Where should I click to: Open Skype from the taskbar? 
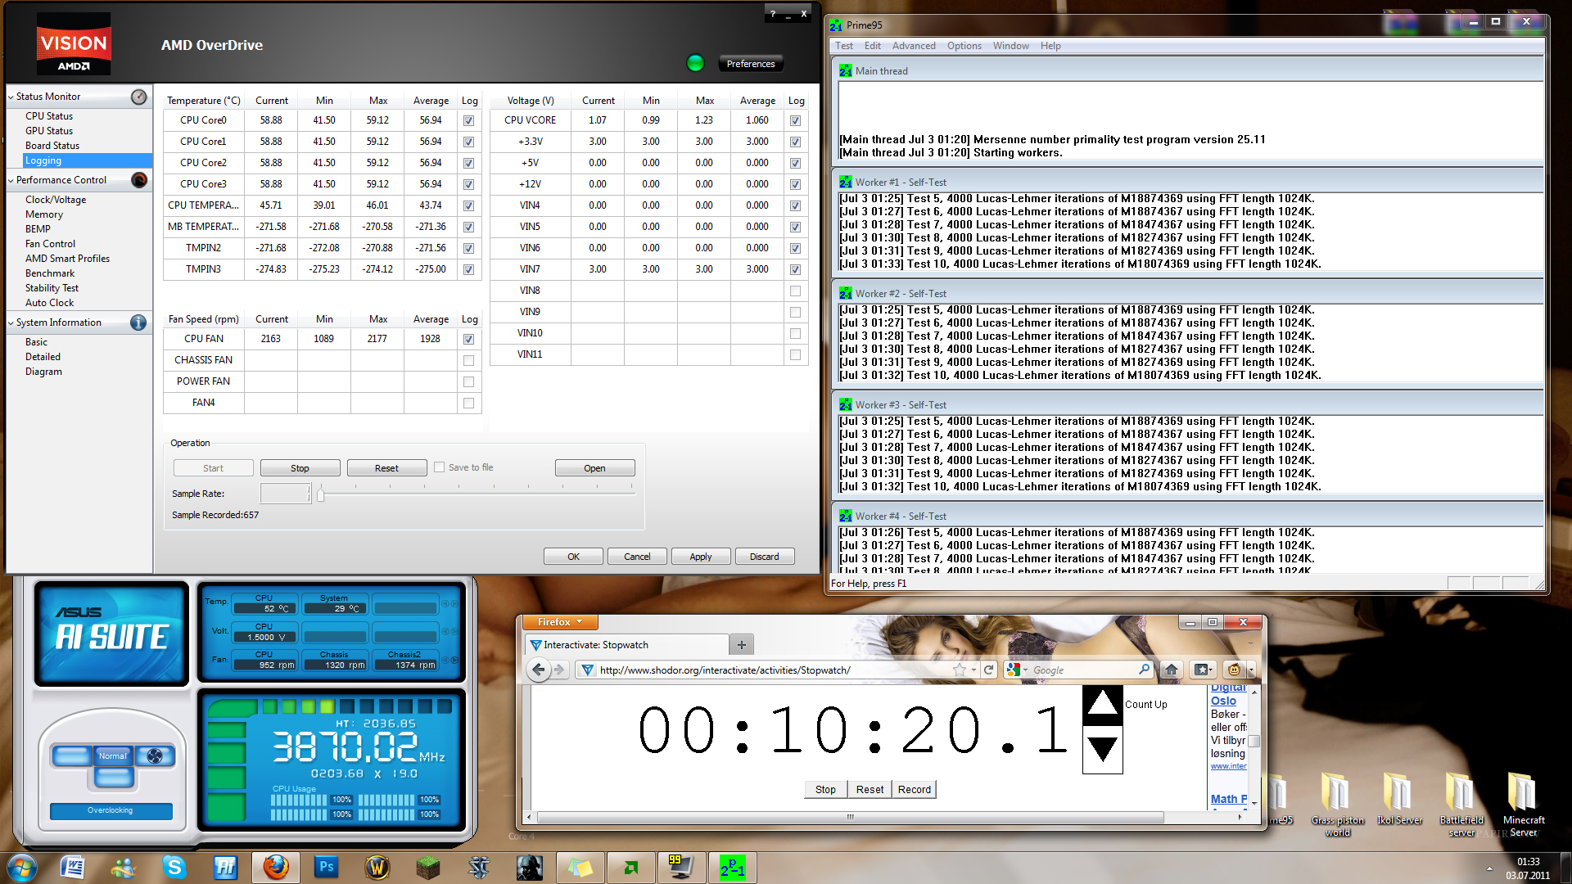[174, 867]
